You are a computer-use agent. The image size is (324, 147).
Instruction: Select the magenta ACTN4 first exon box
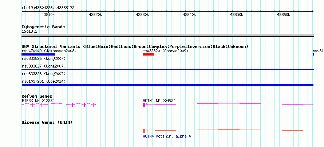coord(144,105)
